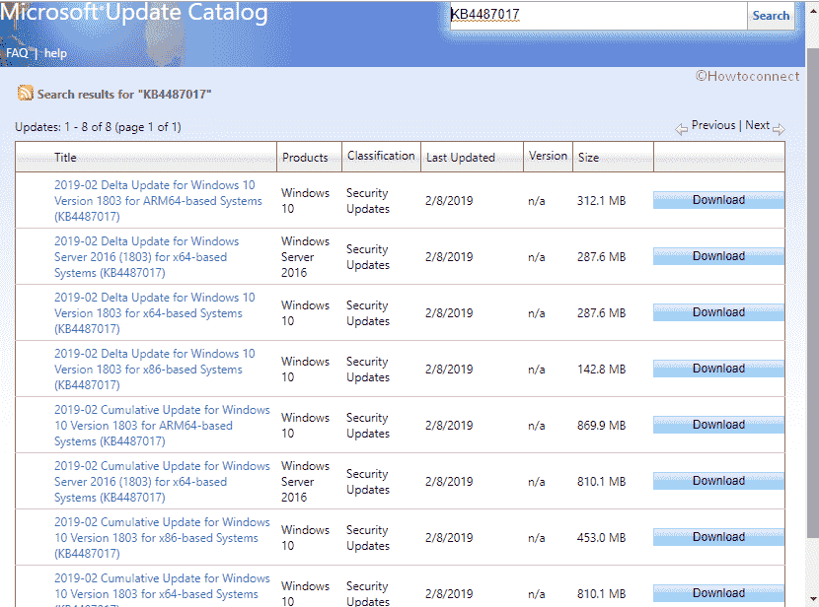
Task: Download the 312.1 MB delta update
Action: coord(718,200)
